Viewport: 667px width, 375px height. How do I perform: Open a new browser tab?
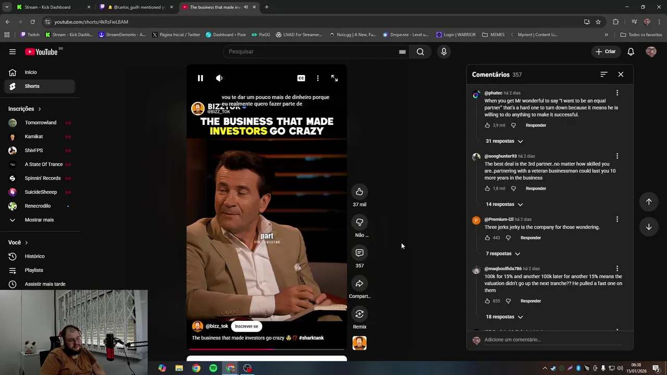[266, 7]
